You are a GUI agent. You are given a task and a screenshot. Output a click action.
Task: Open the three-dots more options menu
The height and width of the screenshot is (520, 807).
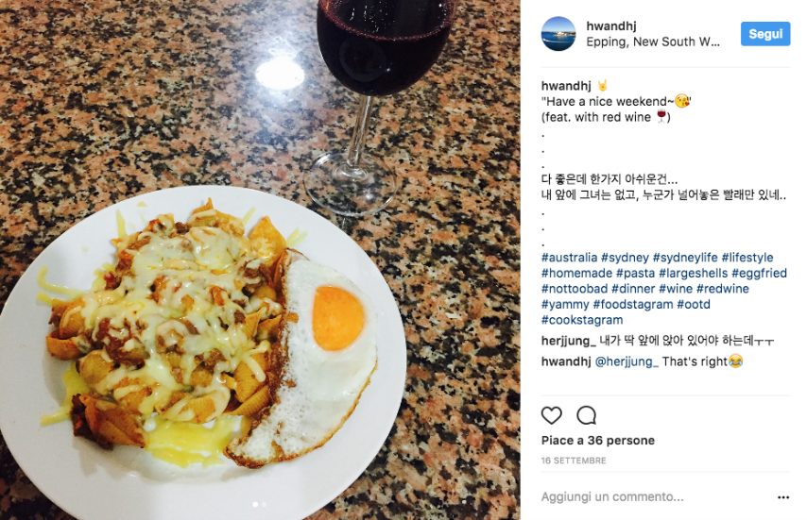pyautogui.click(x=782, y=496)
